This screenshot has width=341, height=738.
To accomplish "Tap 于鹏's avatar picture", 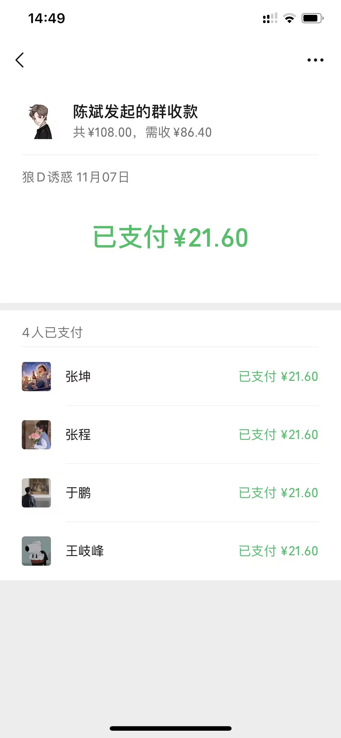I will 36,493.
